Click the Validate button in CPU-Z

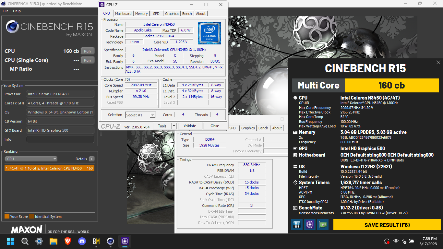point(190,126)
